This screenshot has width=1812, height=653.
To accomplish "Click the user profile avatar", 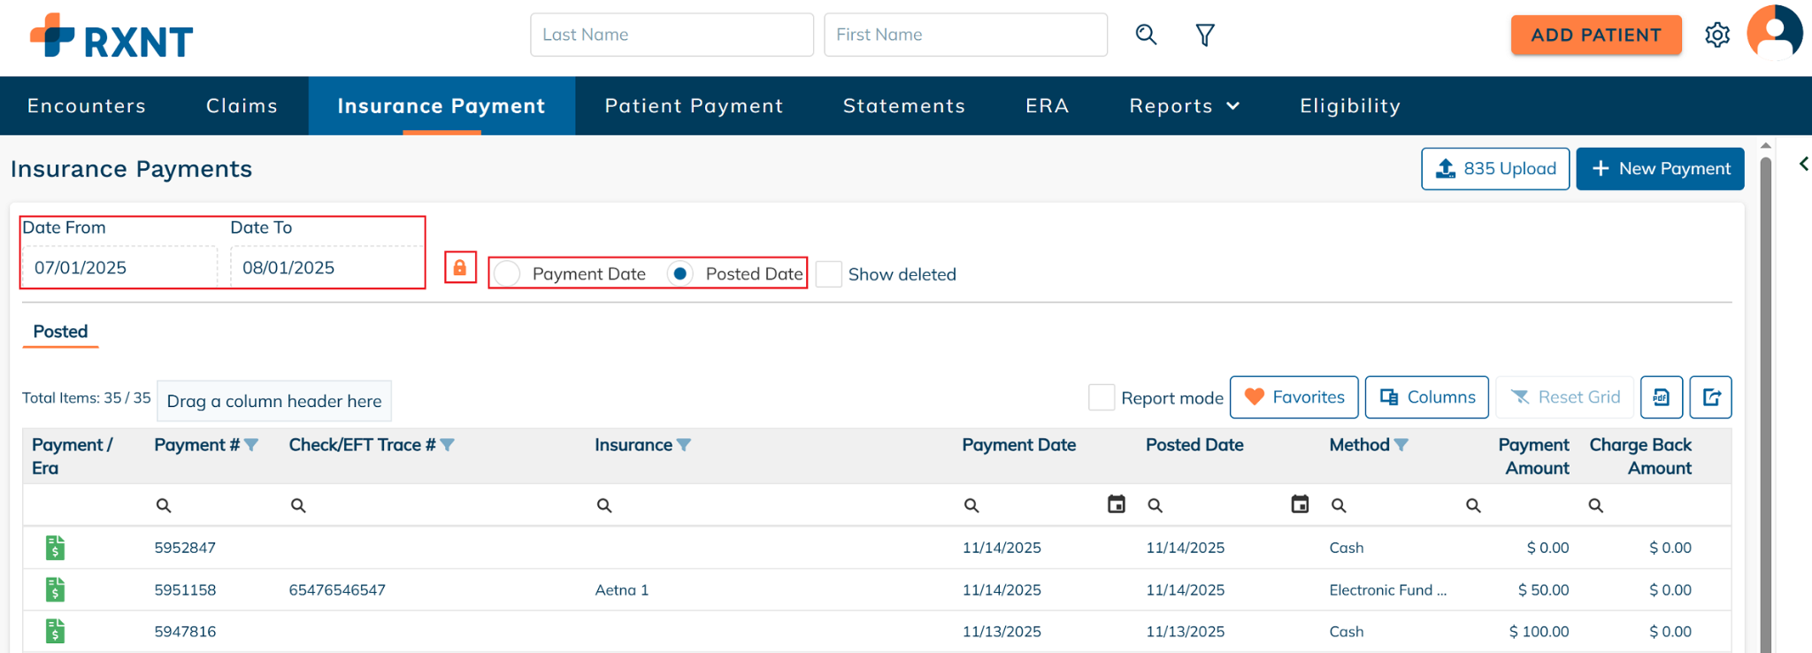I will point(1774,33).
